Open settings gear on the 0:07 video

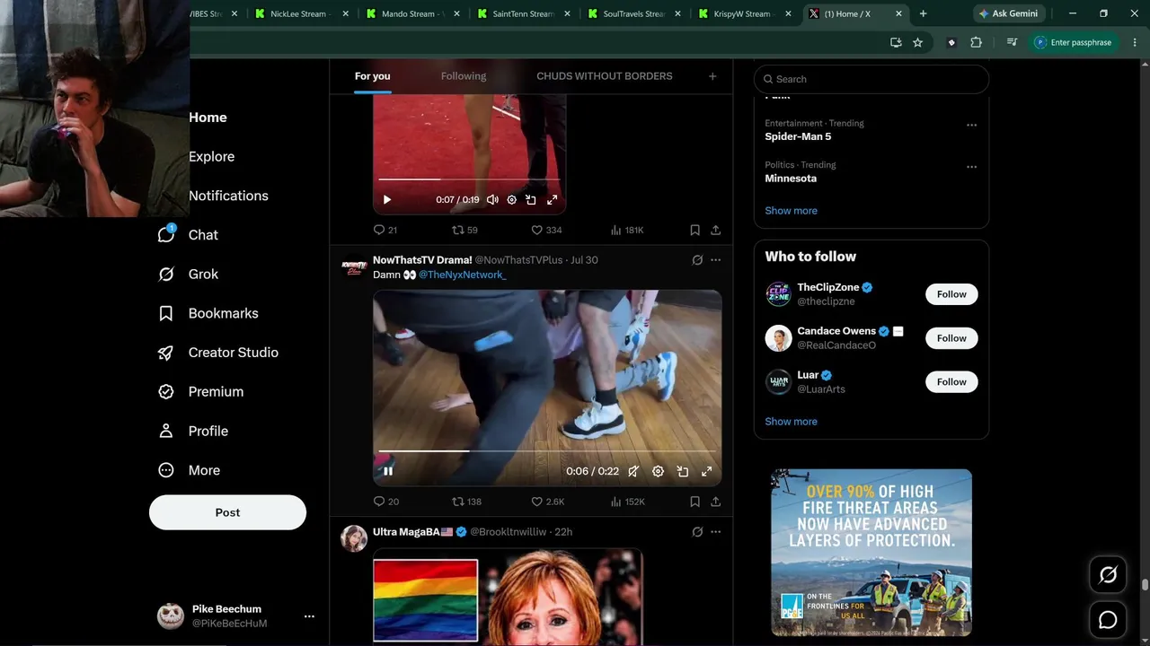512,200
